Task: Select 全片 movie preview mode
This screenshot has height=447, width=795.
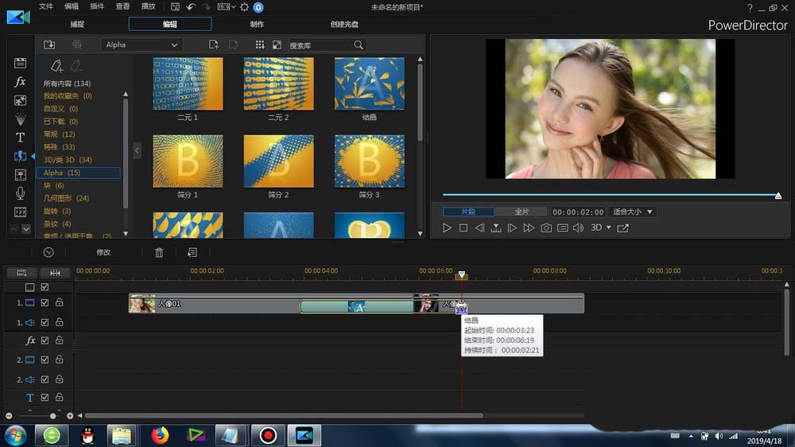Action: [522, 212]
